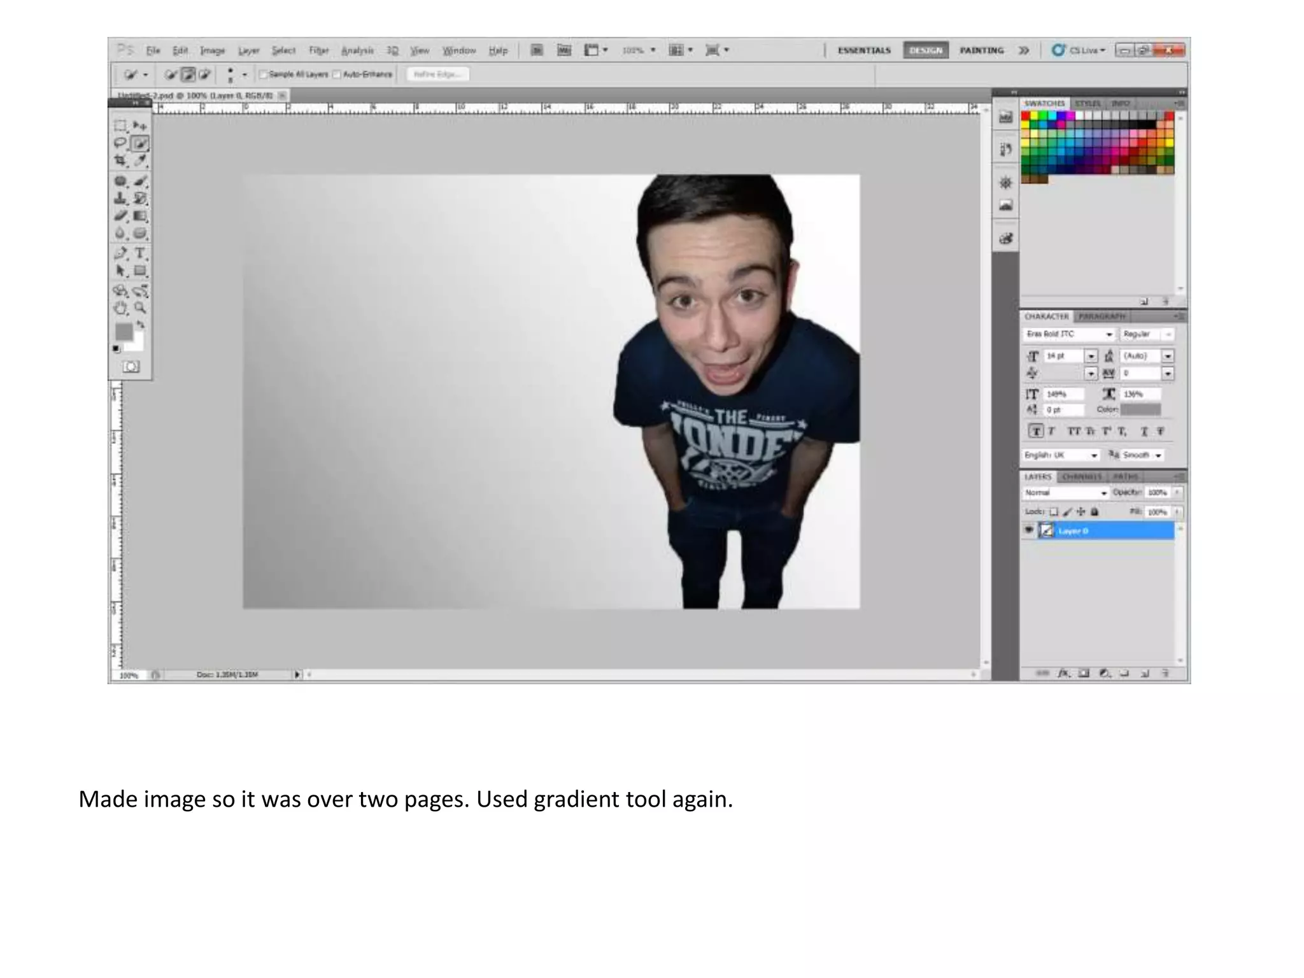Select the Blur tool
Screen dimensions: 1304x978
(x=120, y=233)
